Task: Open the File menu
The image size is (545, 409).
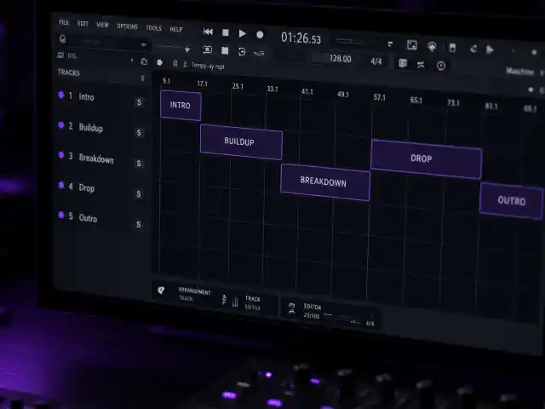Action: [x=64, y=23]
